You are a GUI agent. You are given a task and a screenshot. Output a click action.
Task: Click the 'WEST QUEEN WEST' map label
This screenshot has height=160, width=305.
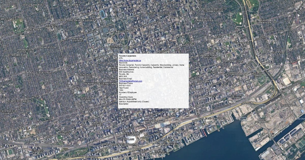click(x=65, y=133)
